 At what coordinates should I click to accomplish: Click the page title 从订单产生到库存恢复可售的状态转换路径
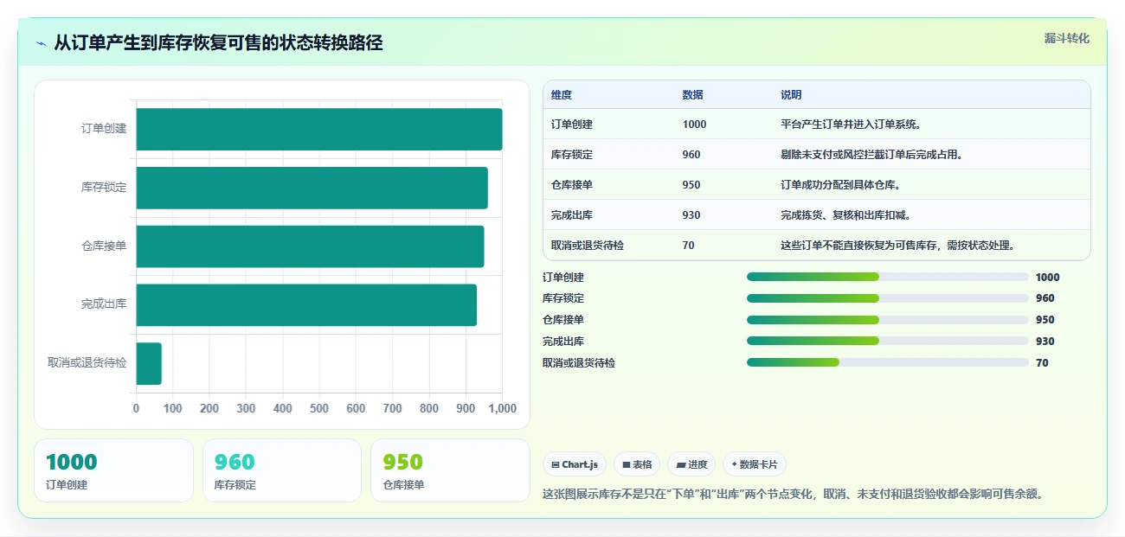pyautogui.click(x=218, y=43)
